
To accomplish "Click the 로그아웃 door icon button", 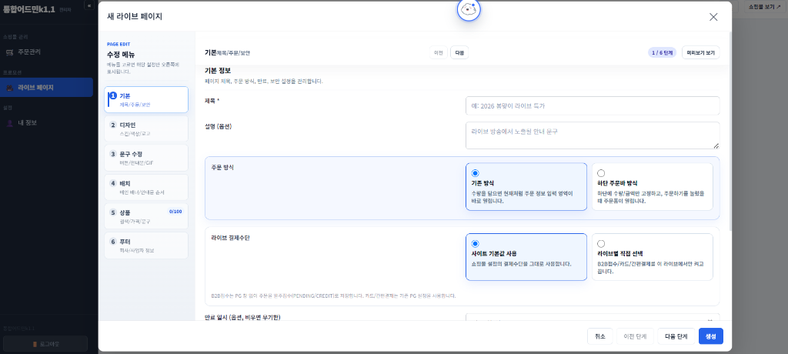I will click(x=45, y=344).
